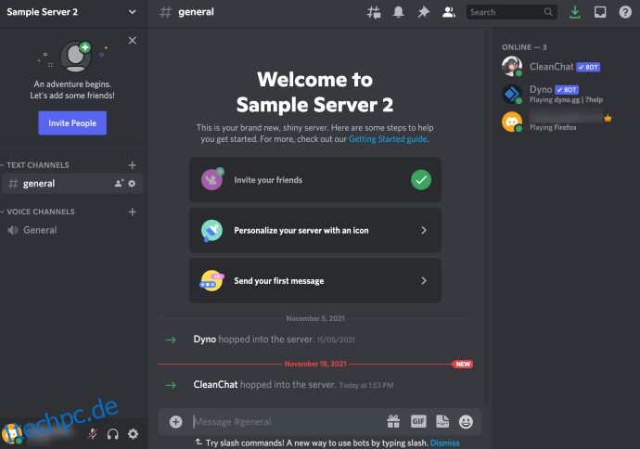Click the green download apps icon
The width and height of the screenshot is (640, 449).
pyautogui.click(x=575, y=12)
